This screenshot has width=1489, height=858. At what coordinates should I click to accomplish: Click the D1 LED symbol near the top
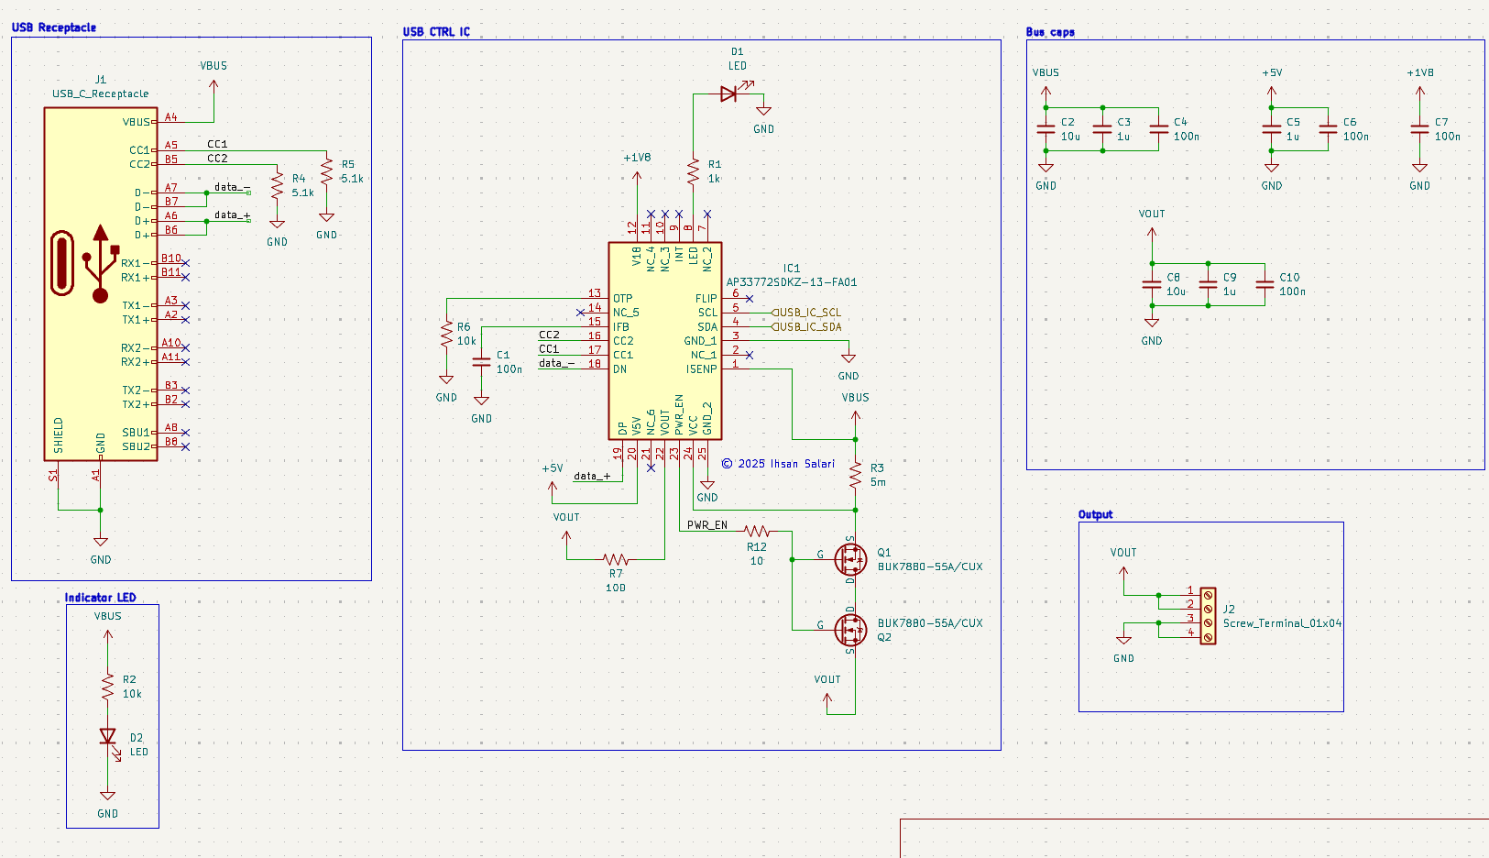[x=730, y=93]
